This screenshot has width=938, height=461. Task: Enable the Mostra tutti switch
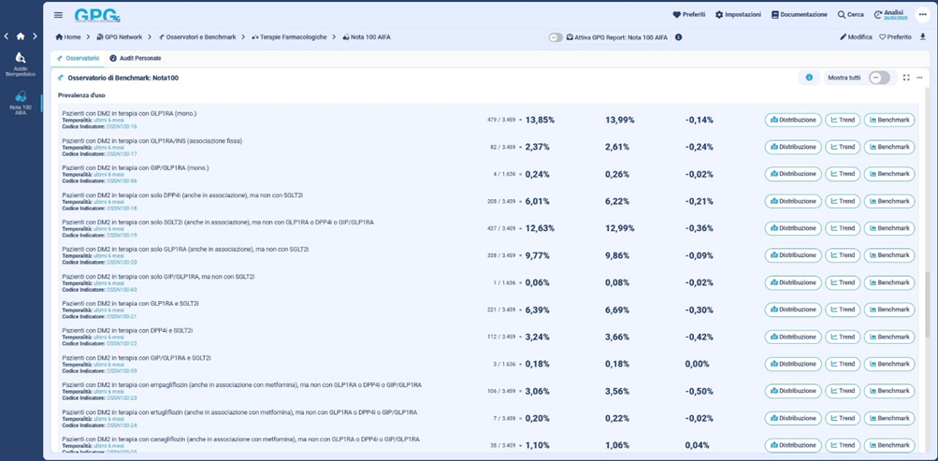click(x=879, y=78)
